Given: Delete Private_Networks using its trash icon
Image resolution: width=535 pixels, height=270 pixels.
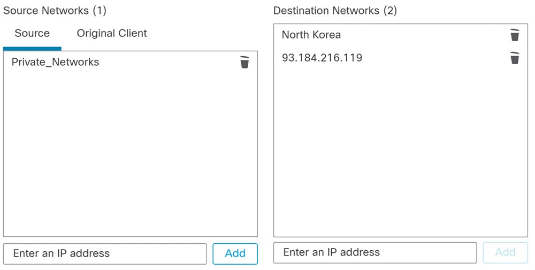Looking at the screenshot, I should point(244,62).
